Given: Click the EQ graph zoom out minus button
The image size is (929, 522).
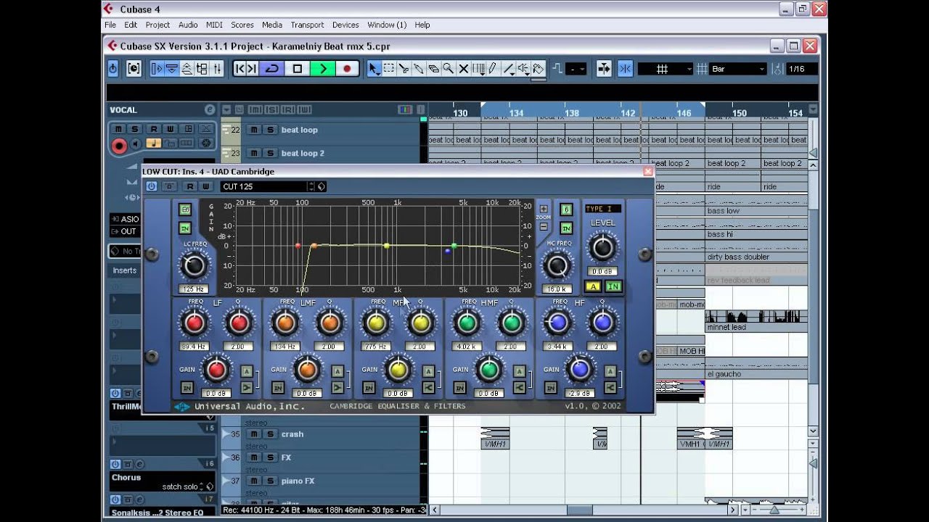Looking at the screenshot, I should [x=544, y=226].
